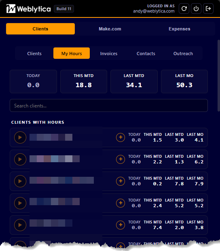220x251 pixels.
Task: Select the My Hours sub-tab
Action: click(72, 53)
